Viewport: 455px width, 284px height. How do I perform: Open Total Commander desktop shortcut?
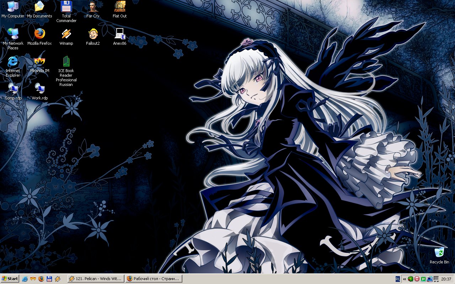coord(66,7)
